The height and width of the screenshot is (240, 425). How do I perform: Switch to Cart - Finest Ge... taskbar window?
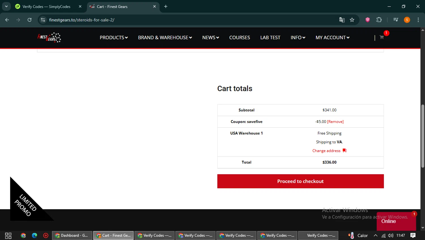(113, 235)
